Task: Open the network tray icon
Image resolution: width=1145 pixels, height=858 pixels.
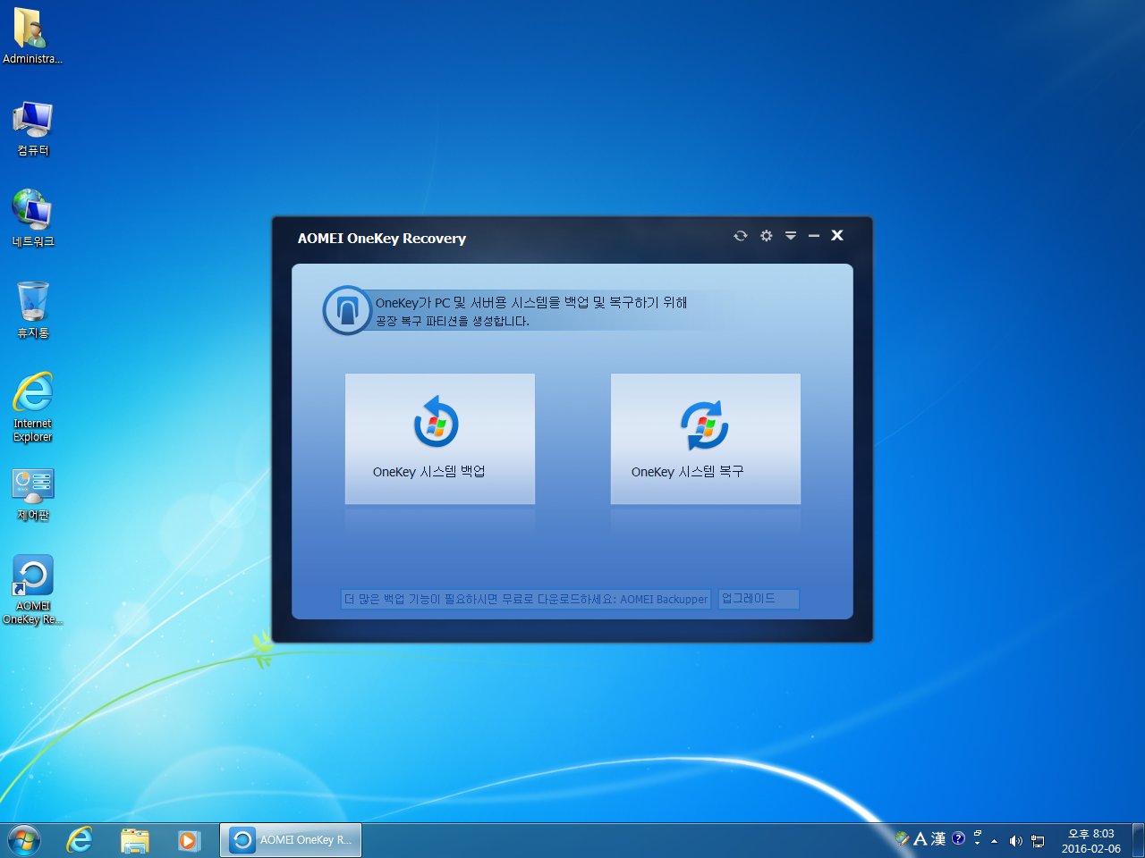Action: (1038, 840)
